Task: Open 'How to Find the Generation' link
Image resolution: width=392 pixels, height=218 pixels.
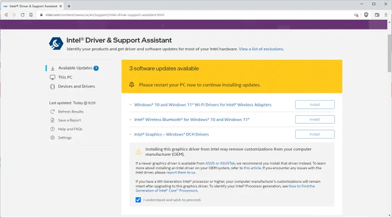Action: [x=225, y=188]
